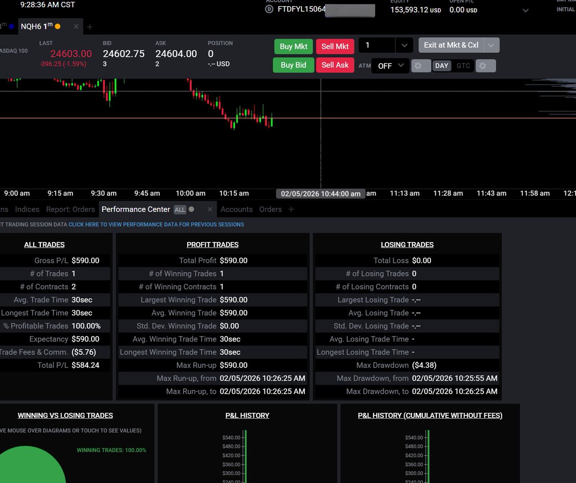Open the Report: Orders tab

click(x=71, y=209)
